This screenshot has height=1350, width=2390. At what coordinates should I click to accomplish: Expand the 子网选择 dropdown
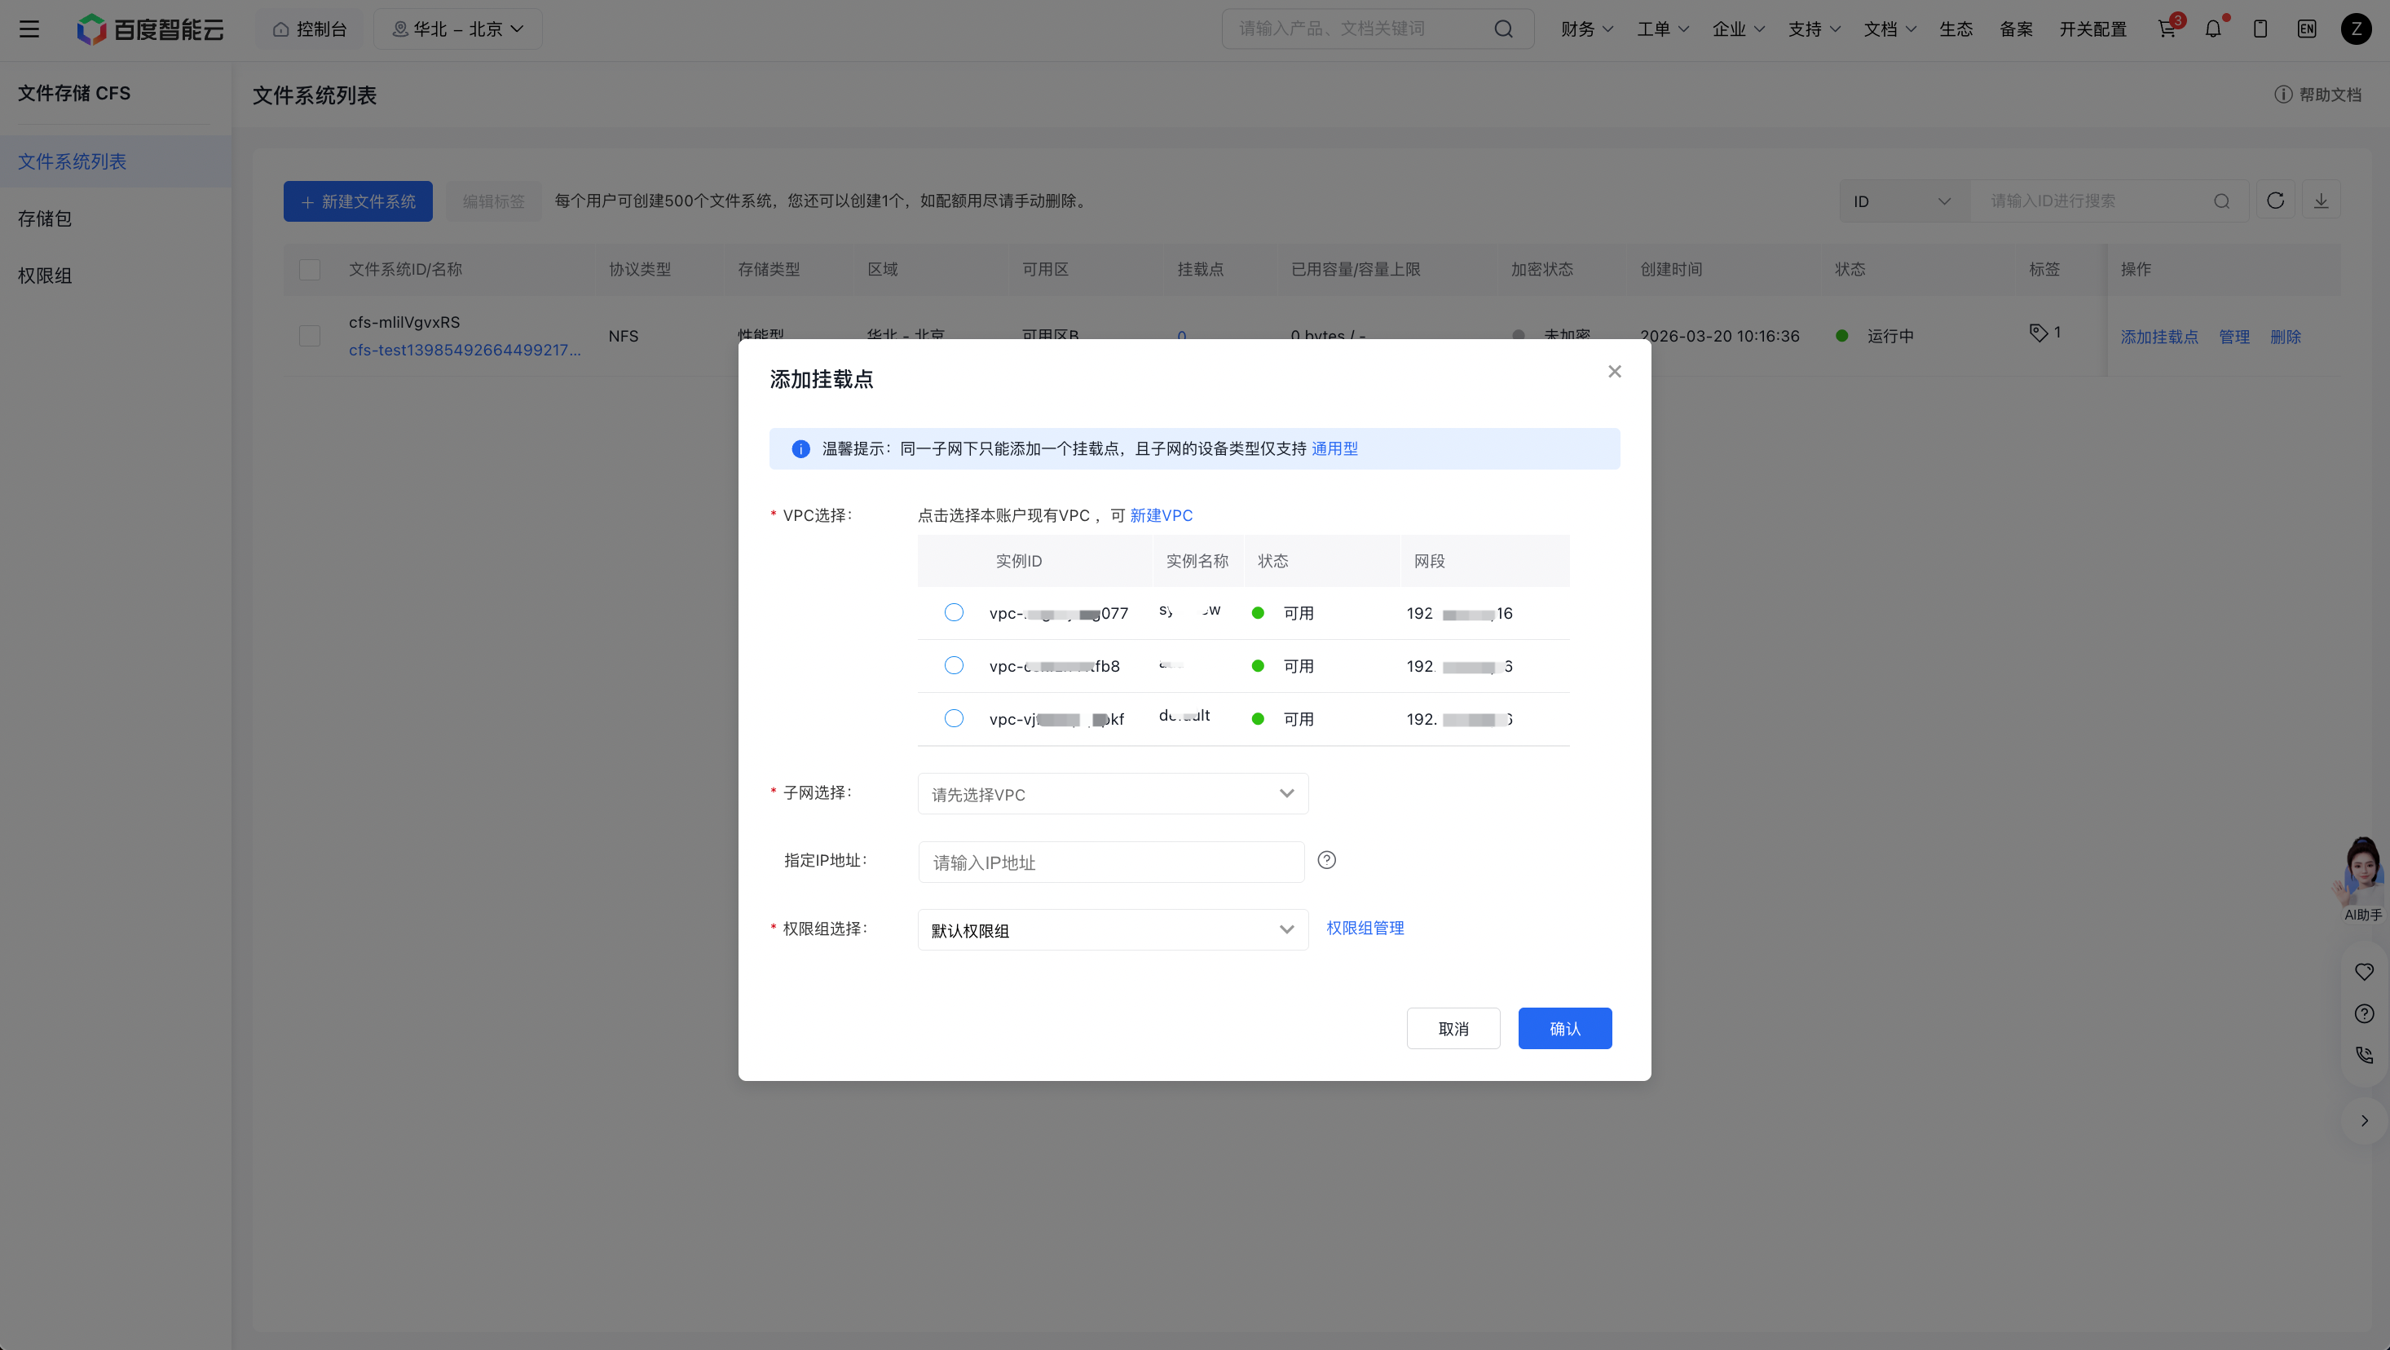pyautogui.click(x=1113, y=793)
